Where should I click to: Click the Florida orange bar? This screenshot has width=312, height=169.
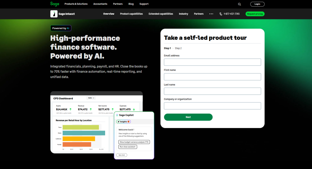click(x=77, y=144)
